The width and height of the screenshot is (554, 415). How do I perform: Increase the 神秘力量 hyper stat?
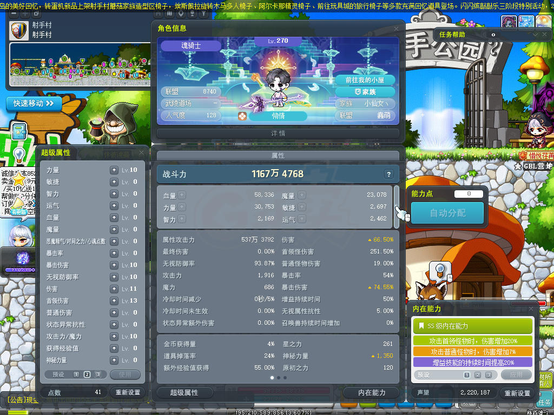click(x=114, y=360)
